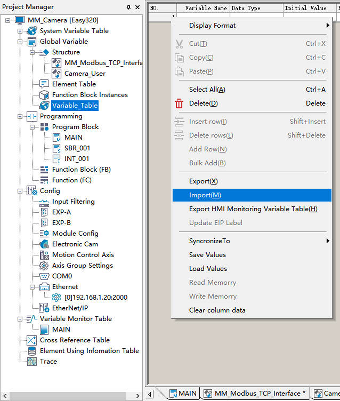Click the Electronic Cam icon
This screenshot has height=401, width=340.
point(44,244)
